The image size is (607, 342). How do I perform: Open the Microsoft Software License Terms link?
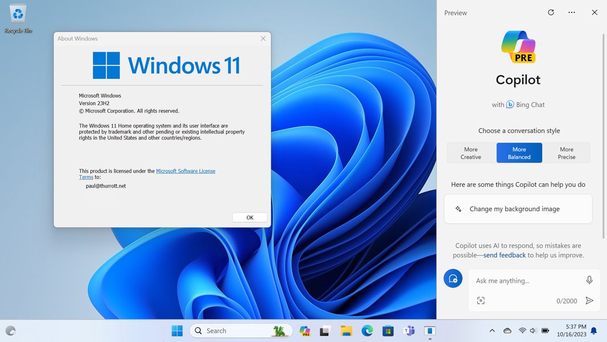click(x=186, y=170)
